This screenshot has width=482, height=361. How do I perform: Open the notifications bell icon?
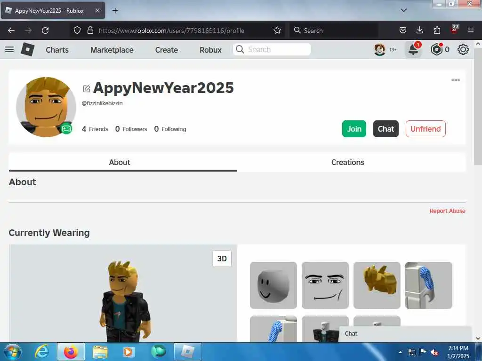[x=413, y=49]
